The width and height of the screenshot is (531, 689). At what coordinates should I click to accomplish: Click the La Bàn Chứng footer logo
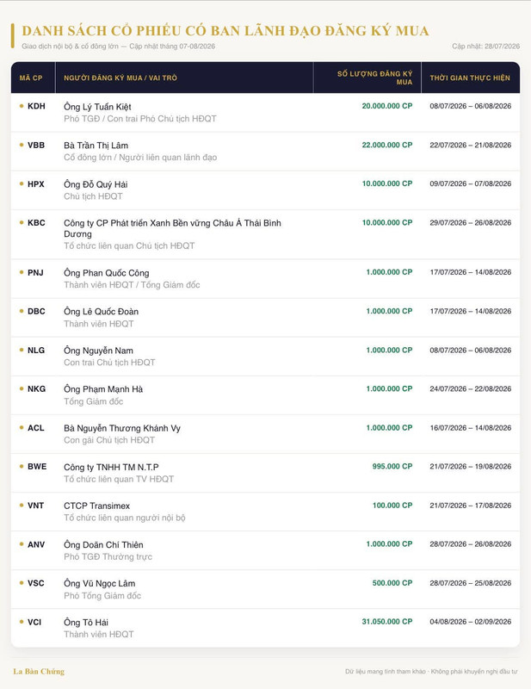(39, 672)
